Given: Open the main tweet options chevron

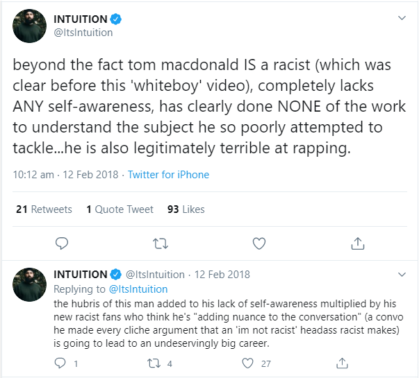Looking at the screenshot, I should click(x=402, y=18).
